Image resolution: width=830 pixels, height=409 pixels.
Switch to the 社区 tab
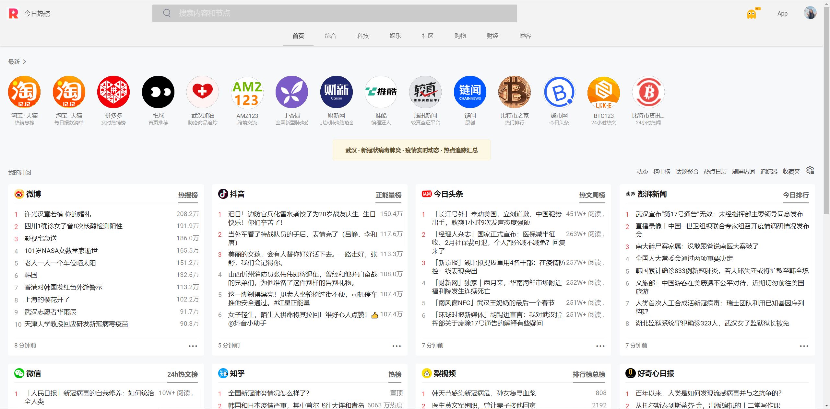428,36
